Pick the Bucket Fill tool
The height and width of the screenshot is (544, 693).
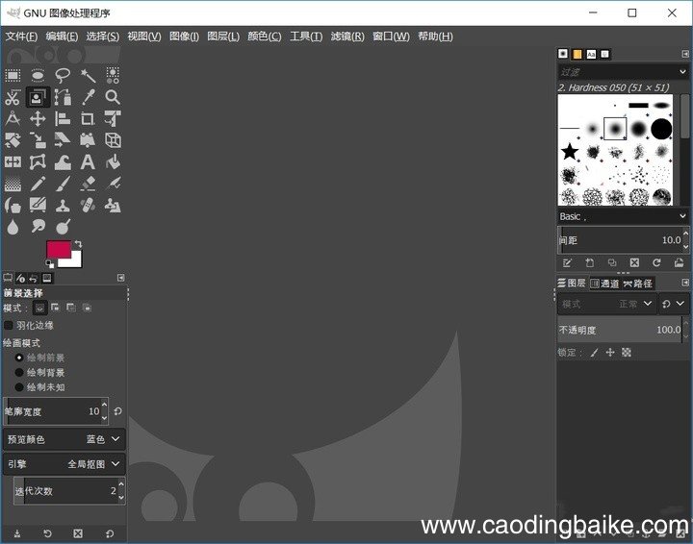coord(113,161)
